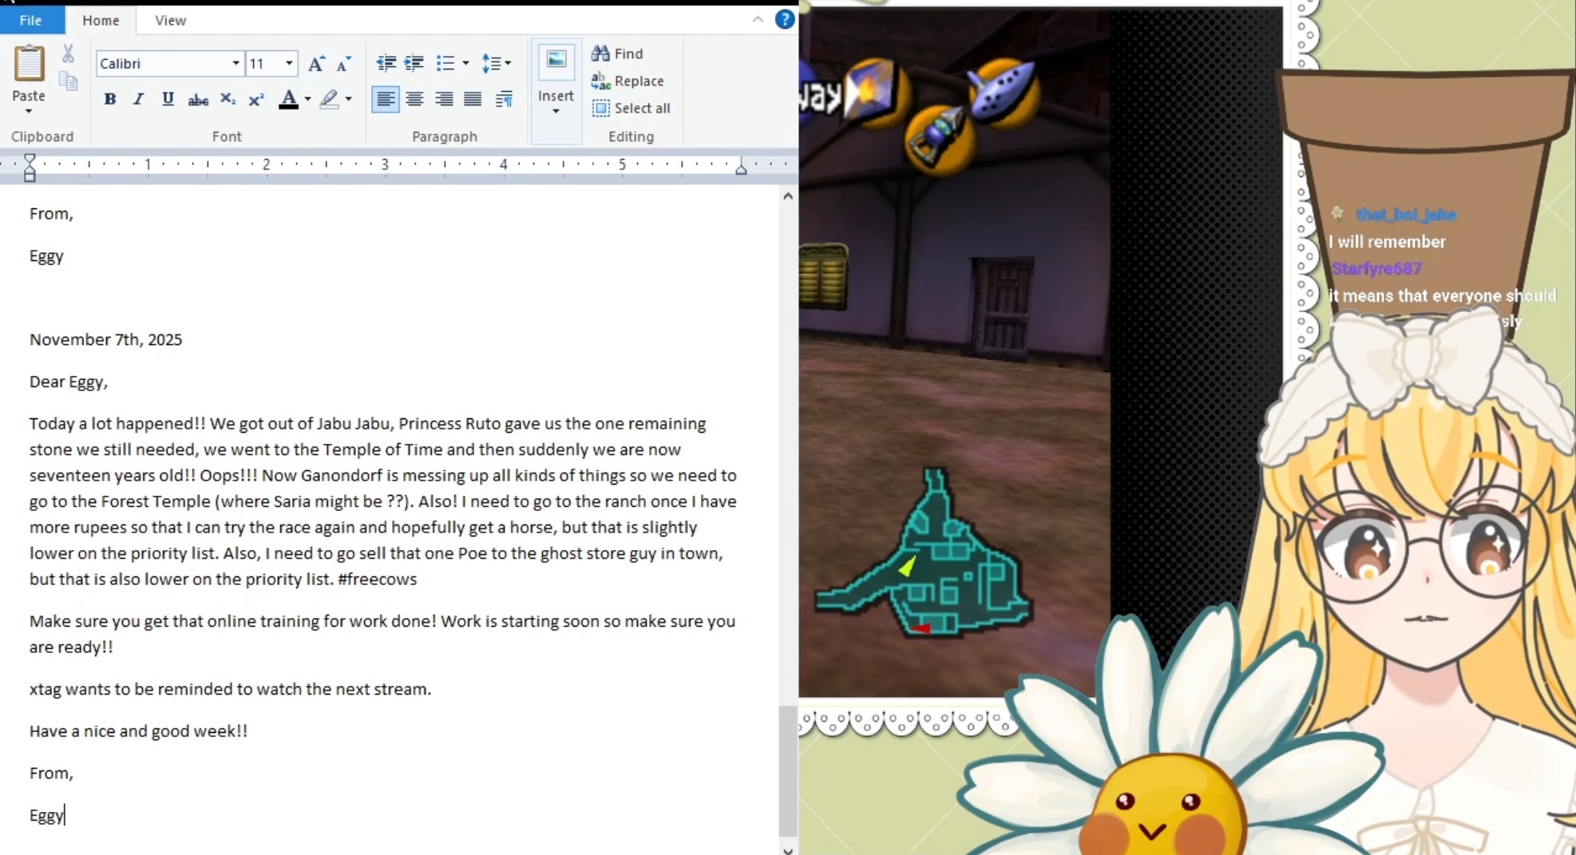
Task: Click chat username Starfyre687
Action: (x=1376, y=268)
